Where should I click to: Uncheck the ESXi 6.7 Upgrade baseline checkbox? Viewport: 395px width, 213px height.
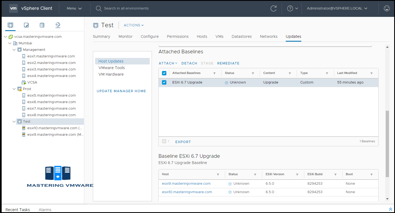pos(164,82)
